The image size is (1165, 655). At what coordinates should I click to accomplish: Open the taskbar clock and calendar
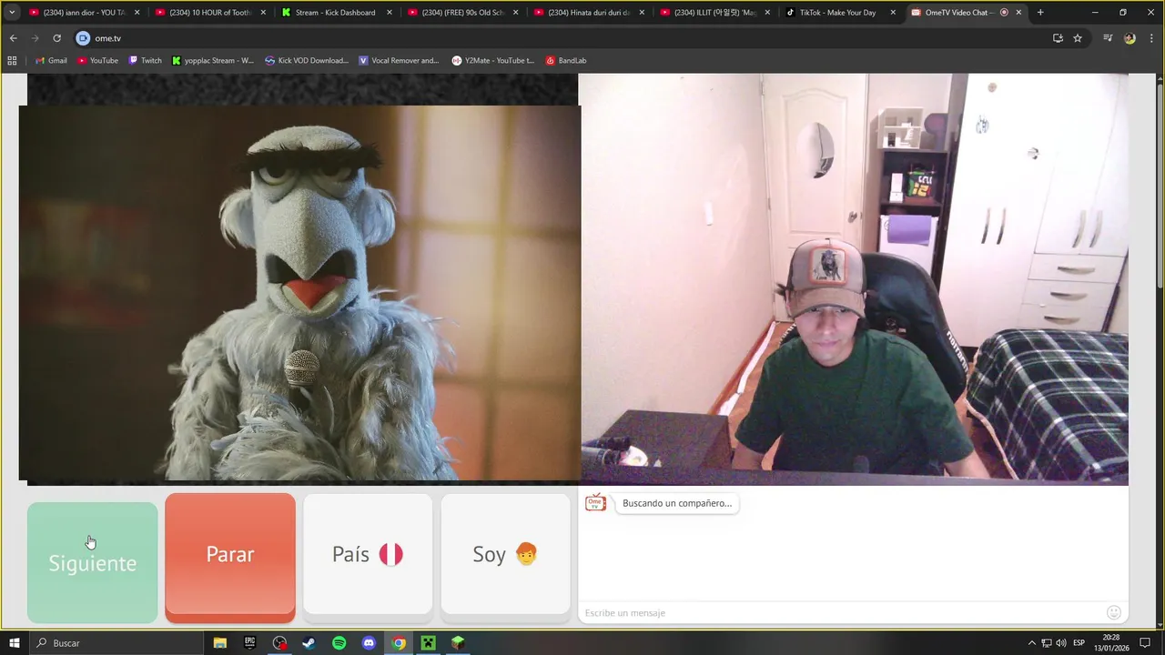1111,643
